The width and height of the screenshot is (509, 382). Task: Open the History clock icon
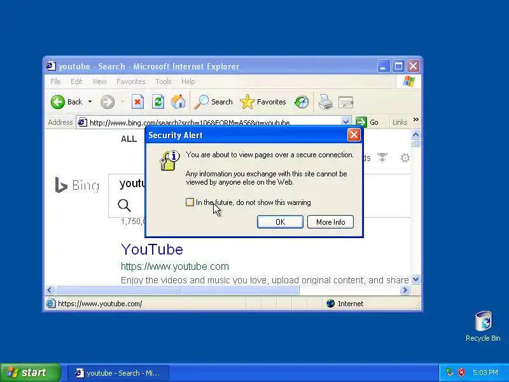click(302, 102)
